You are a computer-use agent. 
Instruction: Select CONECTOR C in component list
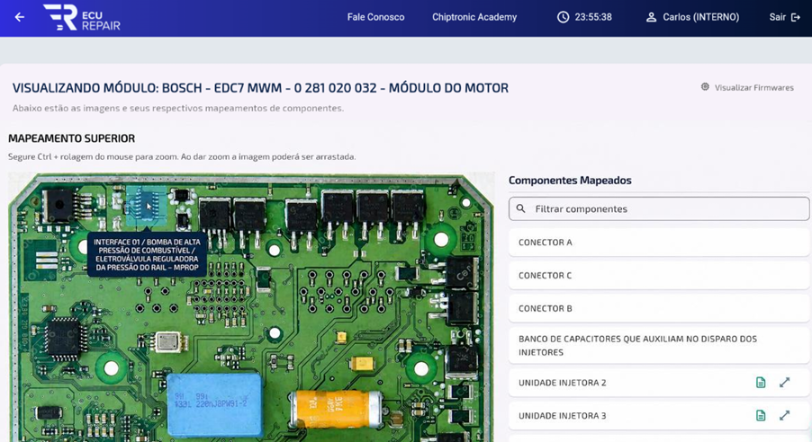tap(659, 275)
